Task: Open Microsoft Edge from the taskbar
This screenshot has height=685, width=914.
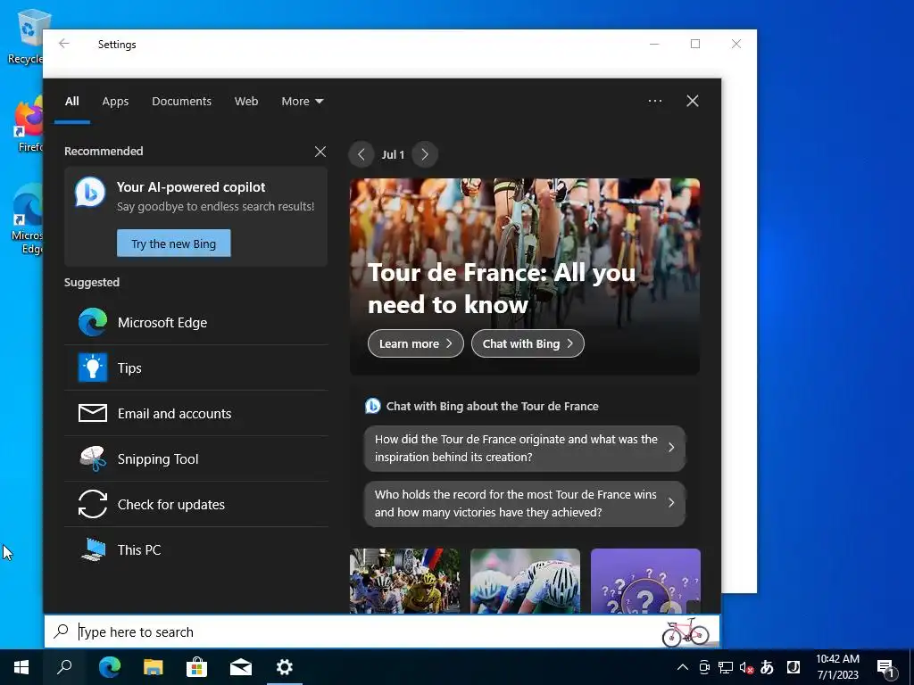Action: pos(110,667)
